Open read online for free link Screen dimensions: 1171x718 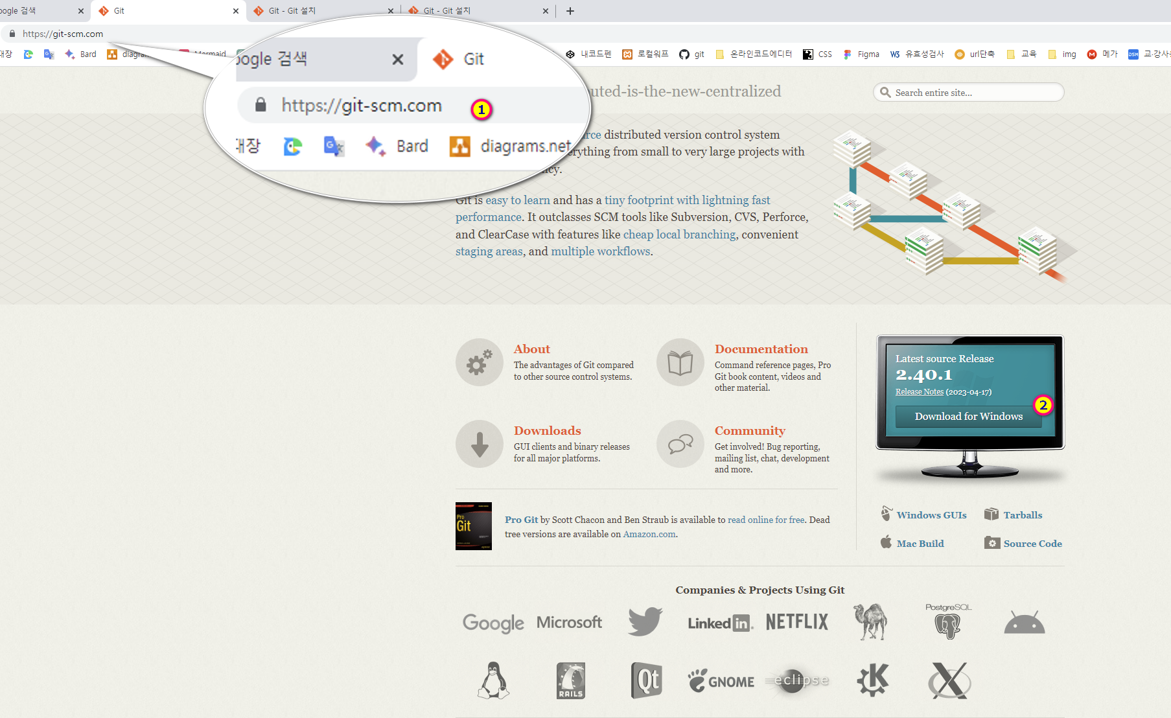click(766, 520)
